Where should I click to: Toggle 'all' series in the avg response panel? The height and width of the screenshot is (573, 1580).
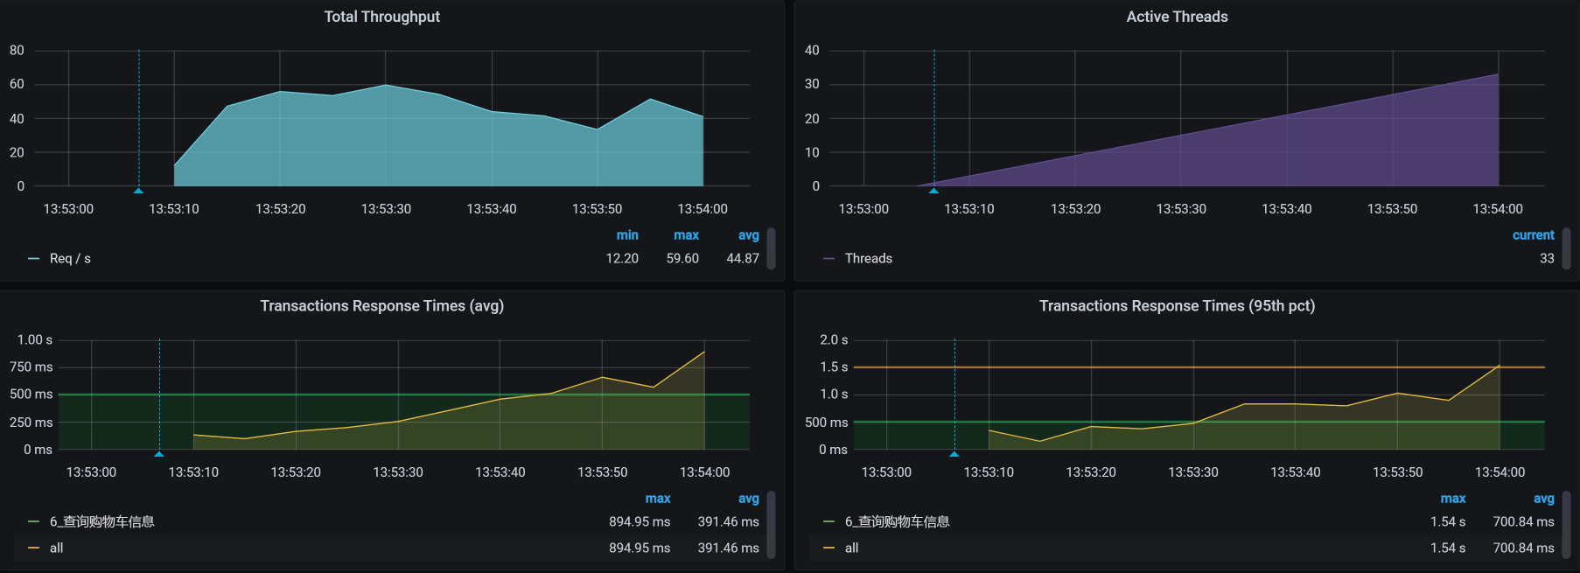(x=56, y=549)
